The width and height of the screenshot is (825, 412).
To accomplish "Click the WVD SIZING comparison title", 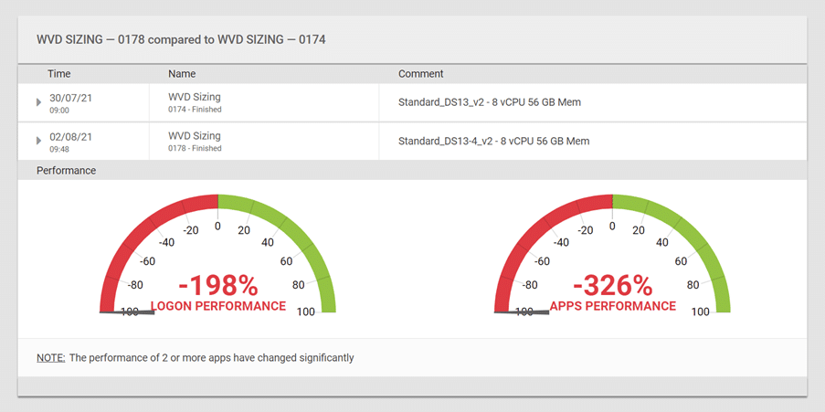I will point(181,39).
